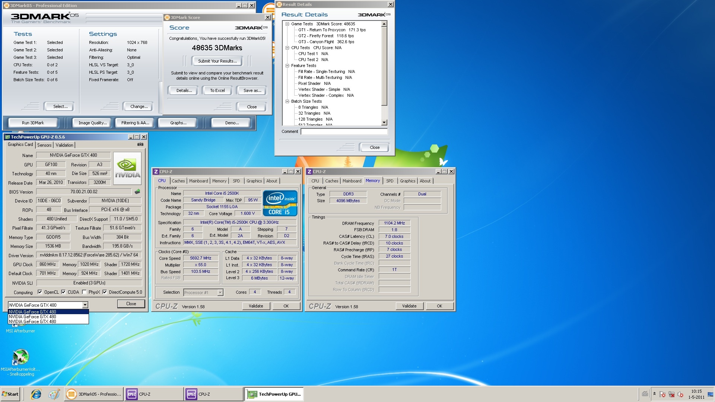Click the Intel Core i5 logo

[x=280, y=203]
